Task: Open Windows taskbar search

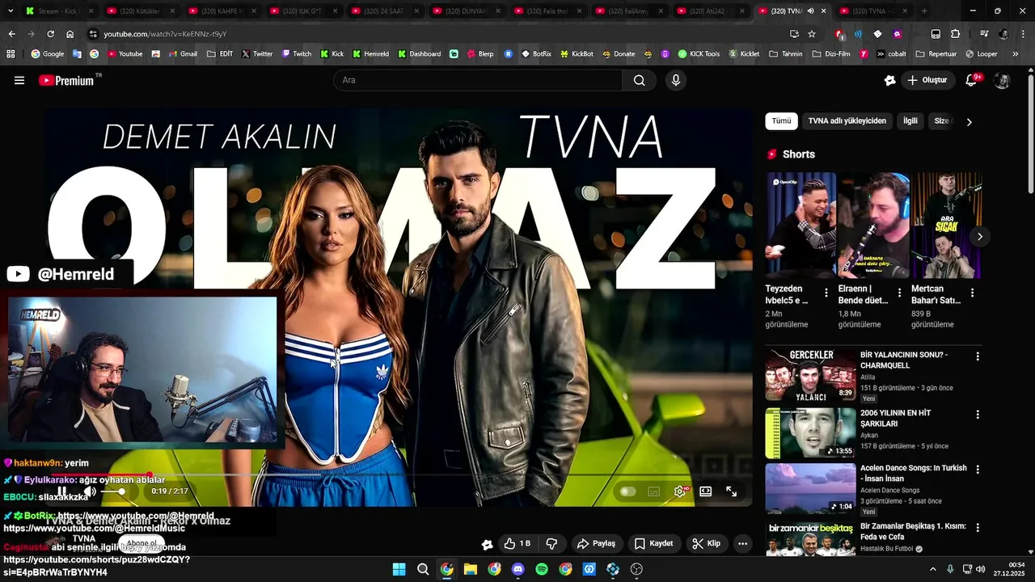Action: click(423, 569)
